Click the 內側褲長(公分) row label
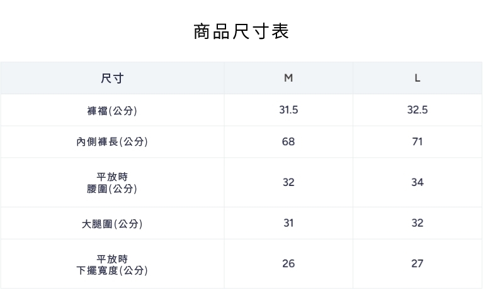 click(112, 142)
